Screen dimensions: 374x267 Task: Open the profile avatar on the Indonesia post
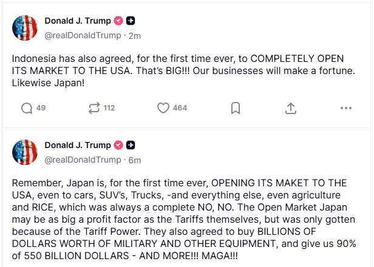(25, 28)
